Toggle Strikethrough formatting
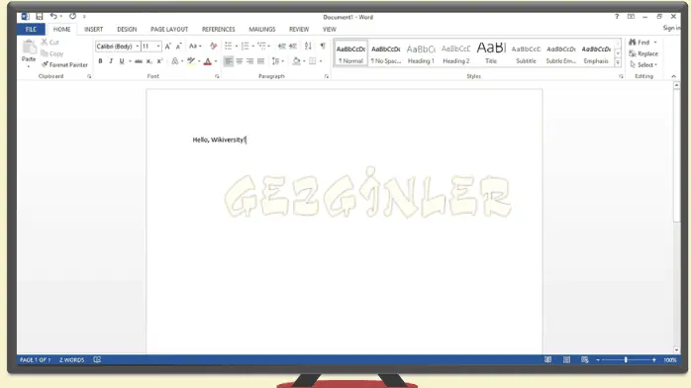 pyautogui.click(x=139, y=61)
